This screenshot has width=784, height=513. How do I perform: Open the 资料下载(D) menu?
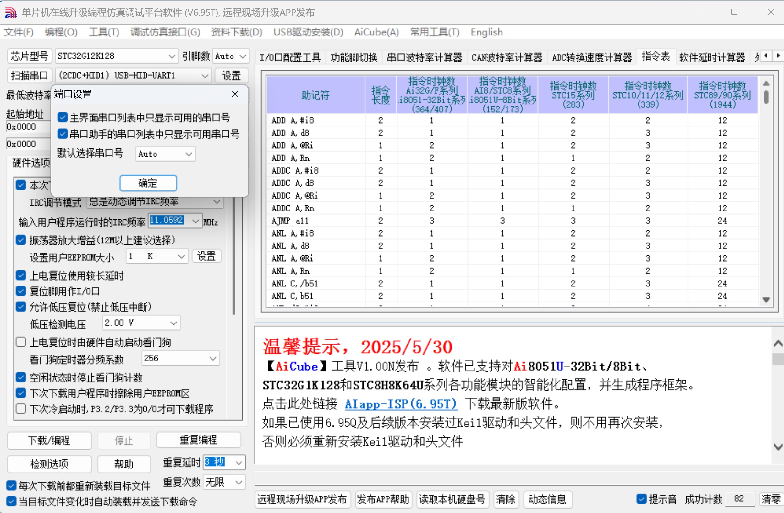pos(237,32)
